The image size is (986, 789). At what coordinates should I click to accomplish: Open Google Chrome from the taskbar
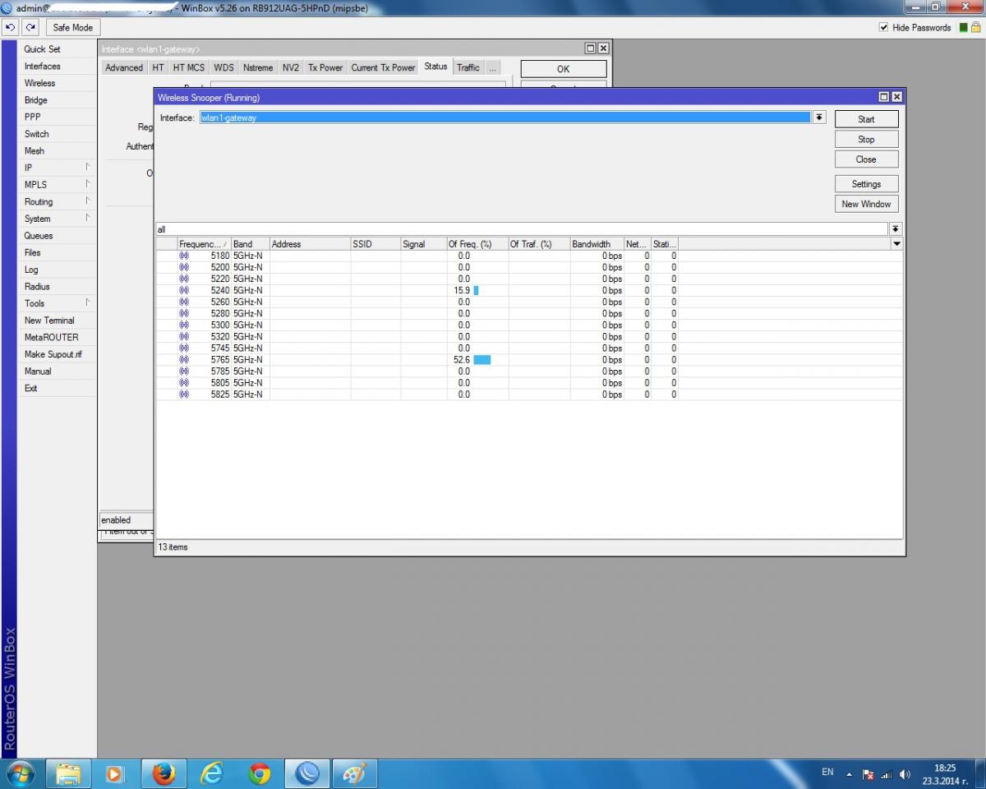tap(260, 773)
